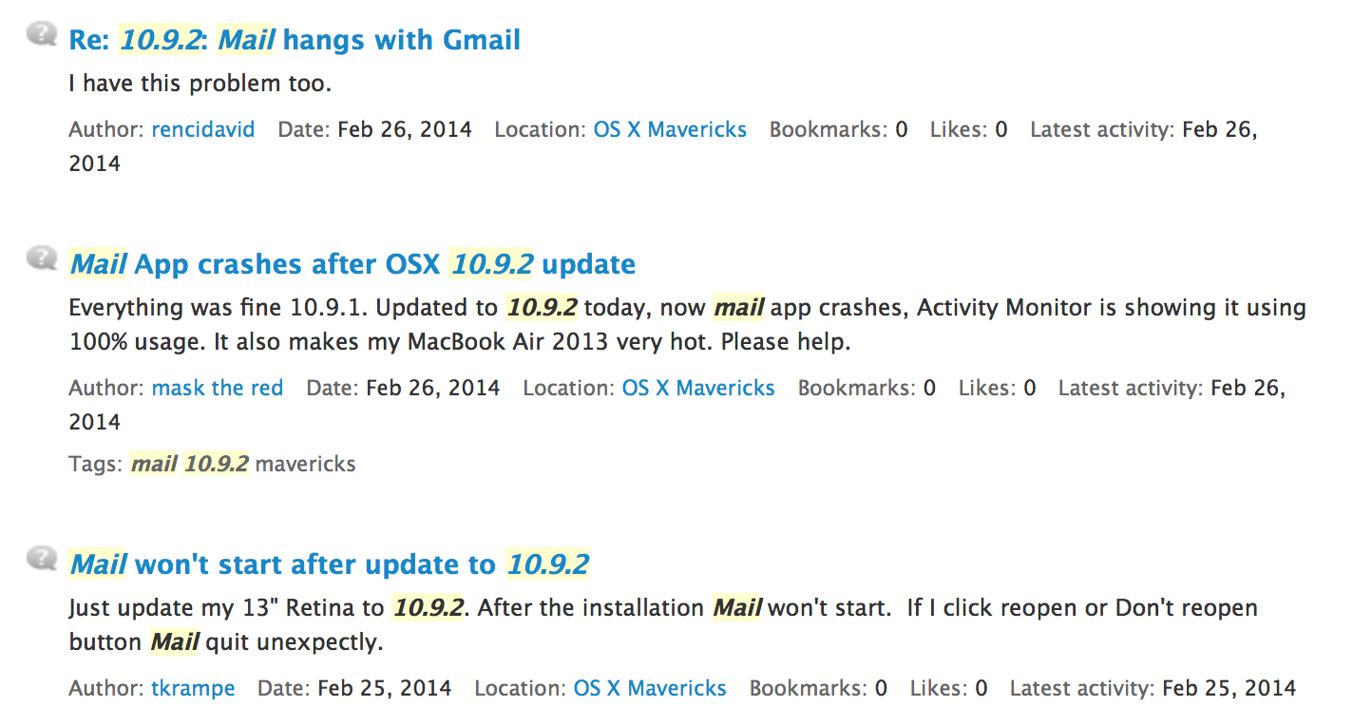Click the question icon beside "Mail App crashes" thread
Screen dimensions: 1372x726
42,258
